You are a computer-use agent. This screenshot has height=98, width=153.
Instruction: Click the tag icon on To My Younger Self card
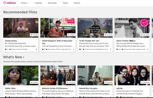(x=84, y=49)
